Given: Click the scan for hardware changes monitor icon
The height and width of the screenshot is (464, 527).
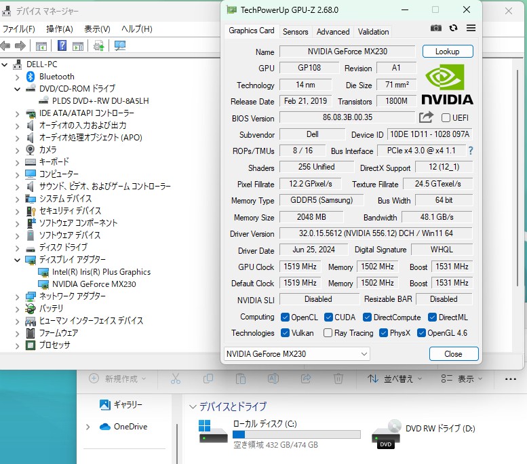Looking at the screenshot, I should point(120,45).
